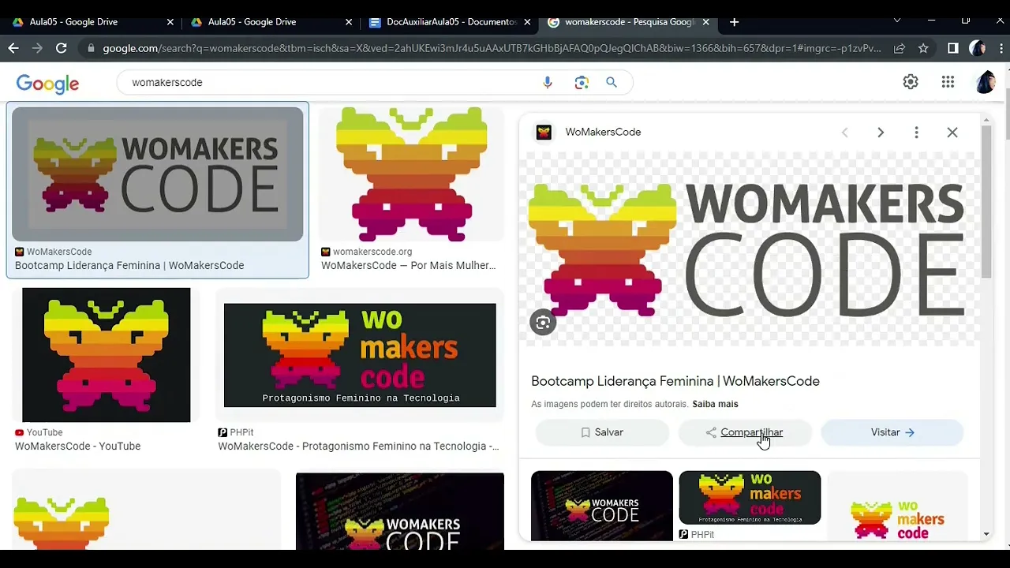This screenshot has width=1010, height=568.
Task: Open the related white wo makers code thumbnail
Action: click(x=897, y=506)
